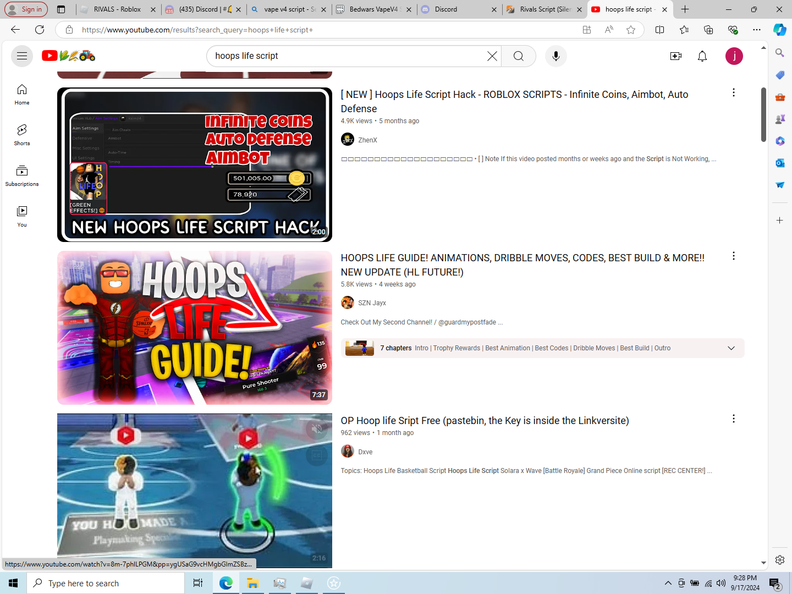Add an app to Edge sidebar
Screen dimensions: 792x594
click(780, 220)
